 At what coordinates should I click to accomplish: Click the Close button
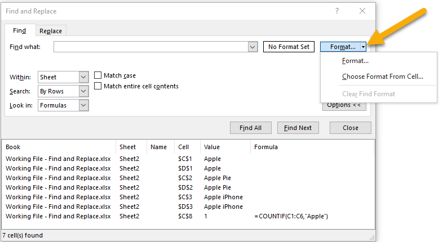tap(350, 128)
